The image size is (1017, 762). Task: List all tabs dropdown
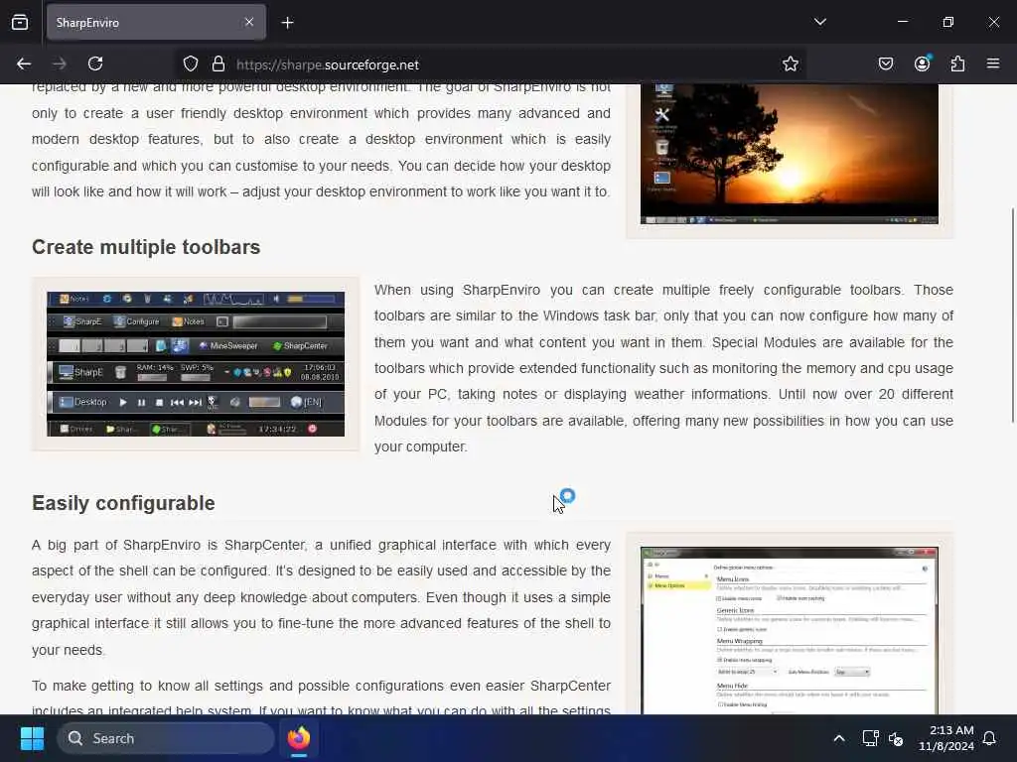tap(819, 22)
